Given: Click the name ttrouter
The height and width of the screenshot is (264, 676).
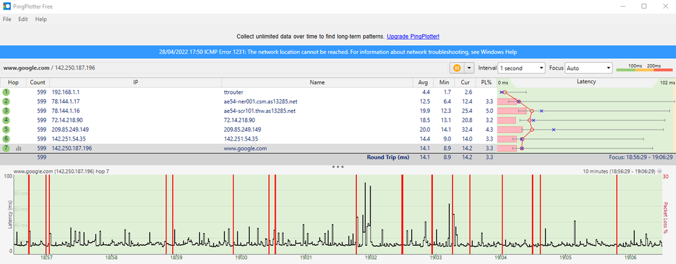Looking at the screenshot, I should [x=233, y=92].
